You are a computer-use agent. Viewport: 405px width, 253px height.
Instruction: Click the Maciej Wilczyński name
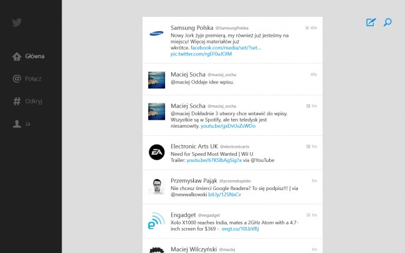click(194, 249)
